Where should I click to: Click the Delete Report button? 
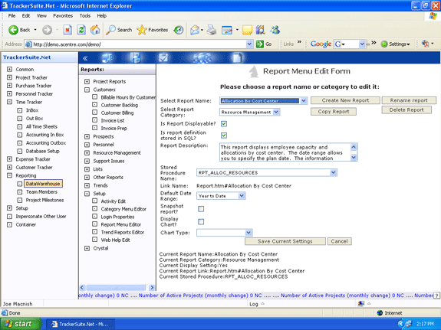tap(406, 109)
